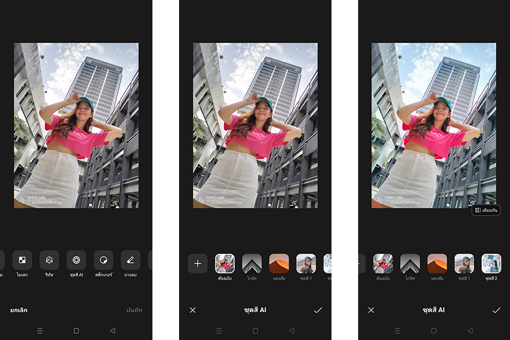Pick the ชุดสี 1 preset in middle screen
Screen dimensions: 510x340
[x=306, y=263]
